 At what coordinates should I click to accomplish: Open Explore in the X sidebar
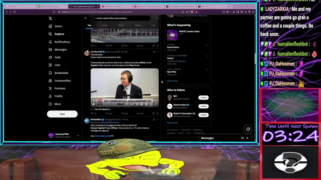[56, 34]
